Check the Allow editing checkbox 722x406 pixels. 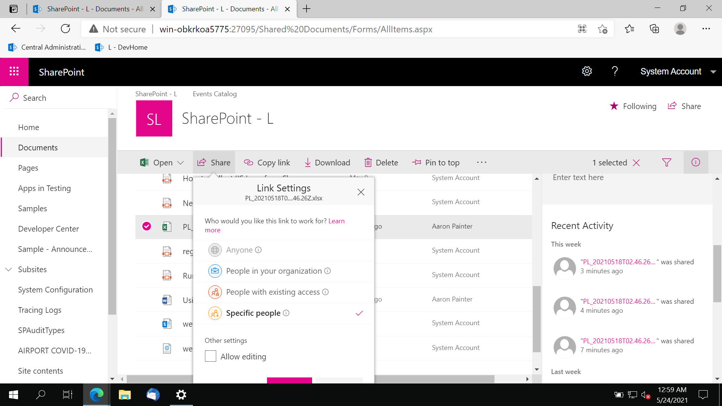(x=211, y=356)
